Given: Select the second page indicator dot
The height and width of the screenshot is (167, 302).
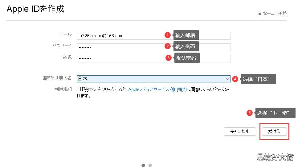Looking at the screenshot, I should 150,165.
